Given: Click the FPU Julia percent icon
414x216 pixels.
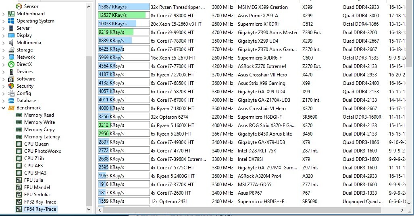Looking at the screenshot, I should coord(19,180).
